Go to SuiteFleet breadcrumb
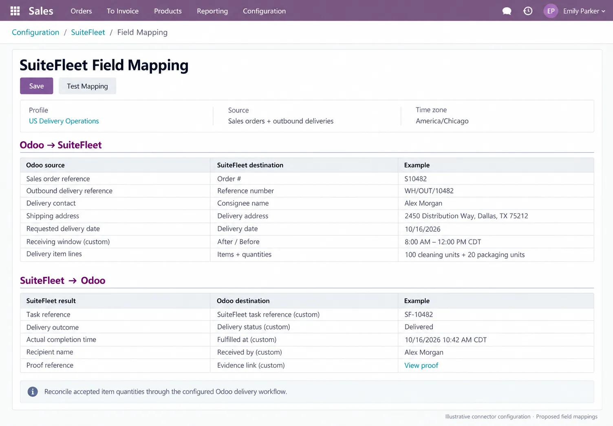Screen dimensions: 613x426 [88, 32]
